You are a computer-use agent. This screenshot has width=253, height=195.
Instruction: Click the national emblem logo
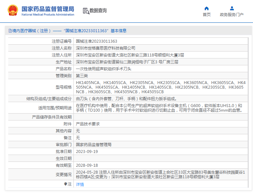pyautogui.click(x=13, y=10)
